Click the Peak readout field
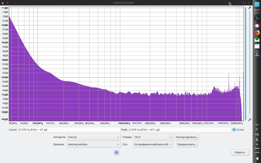Image resolution: width=261 pixels, height=163 pixels. tap(179, 130)
